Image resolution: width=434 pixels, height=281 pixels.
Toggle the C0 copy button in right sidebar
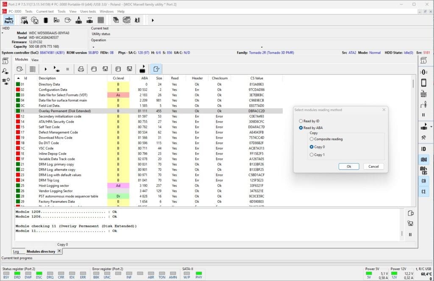click(423, 181)
